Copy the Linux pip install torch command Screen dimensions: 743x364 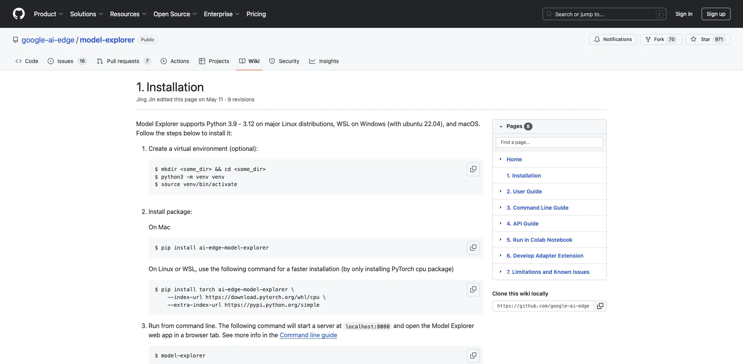coord(473,290)
